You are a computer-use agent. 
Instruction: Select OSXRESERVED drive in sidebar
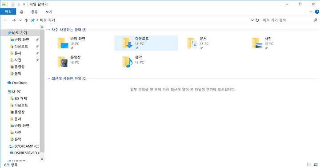click(24, 153)
